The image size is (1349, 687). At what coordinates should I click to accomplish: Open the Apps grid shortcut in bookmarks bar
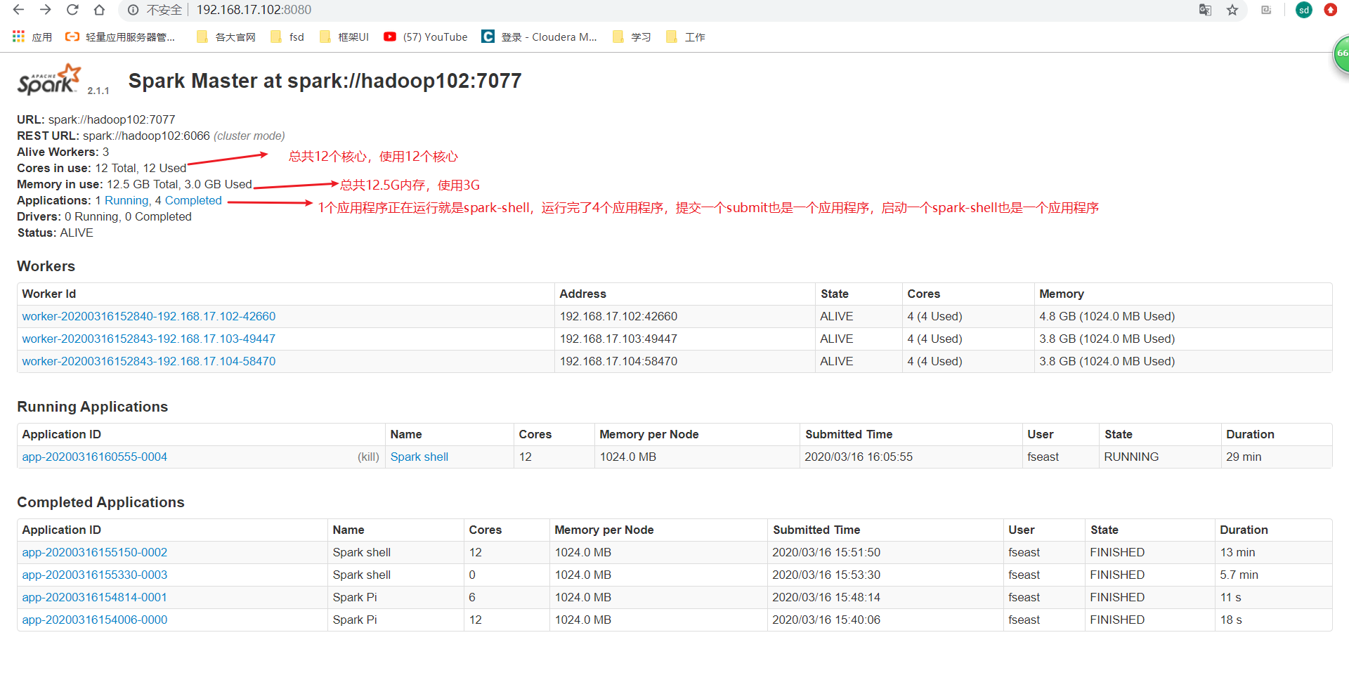tap(32, 37)
